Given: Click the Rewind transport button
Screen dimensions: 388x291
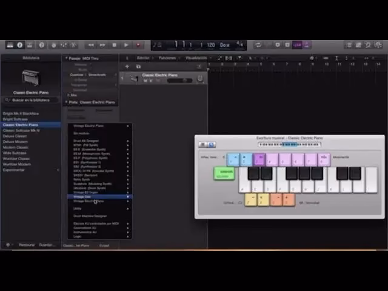Looking at the screenshot, I should pos(91,45).
